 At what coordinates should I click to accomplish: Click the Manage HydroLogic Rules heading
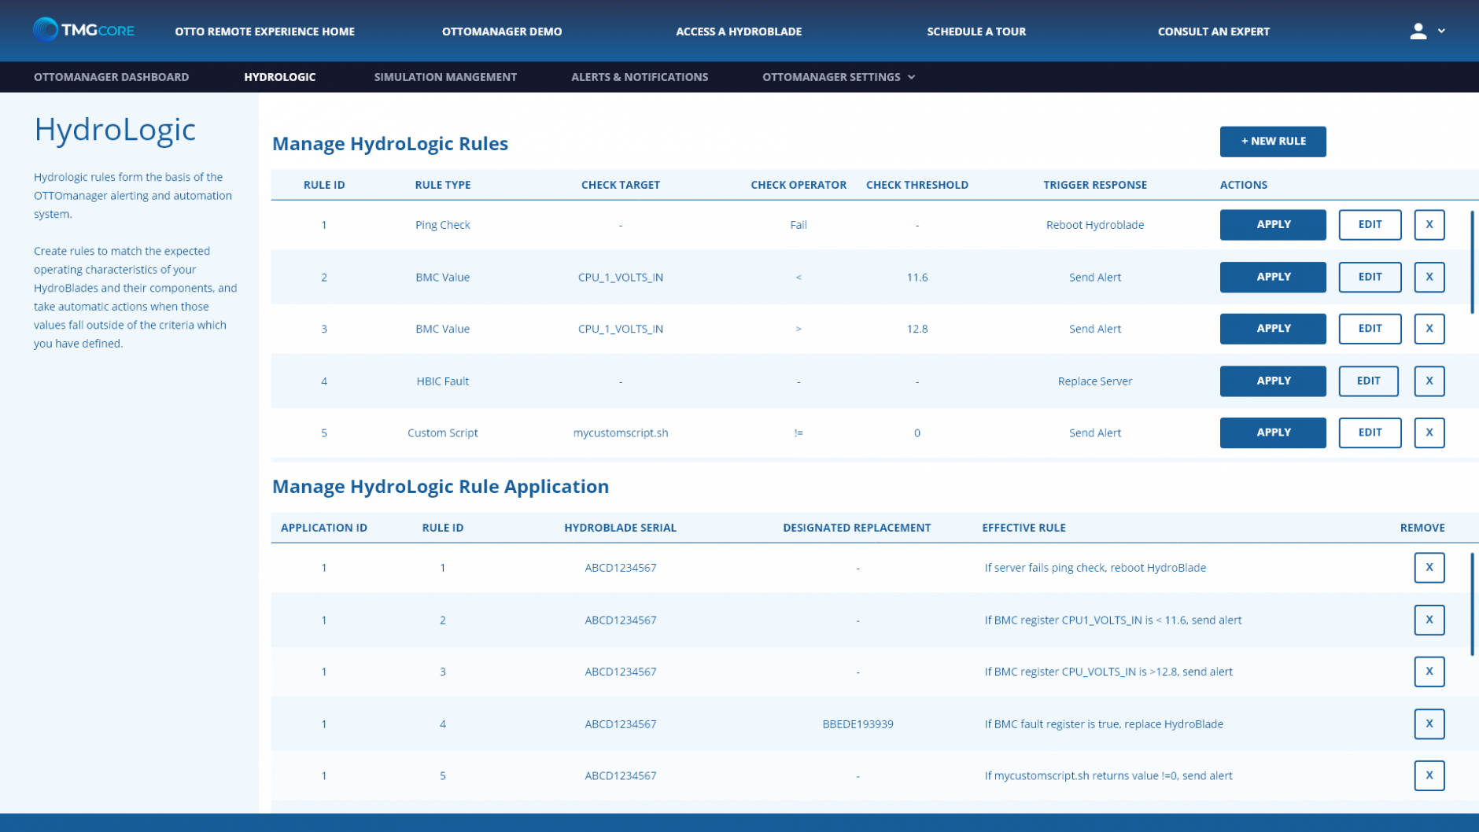pyautogui.click(x=390, y=143)
